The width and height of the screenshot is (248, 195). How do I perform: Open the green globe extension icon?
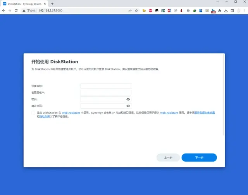[195, 10]
